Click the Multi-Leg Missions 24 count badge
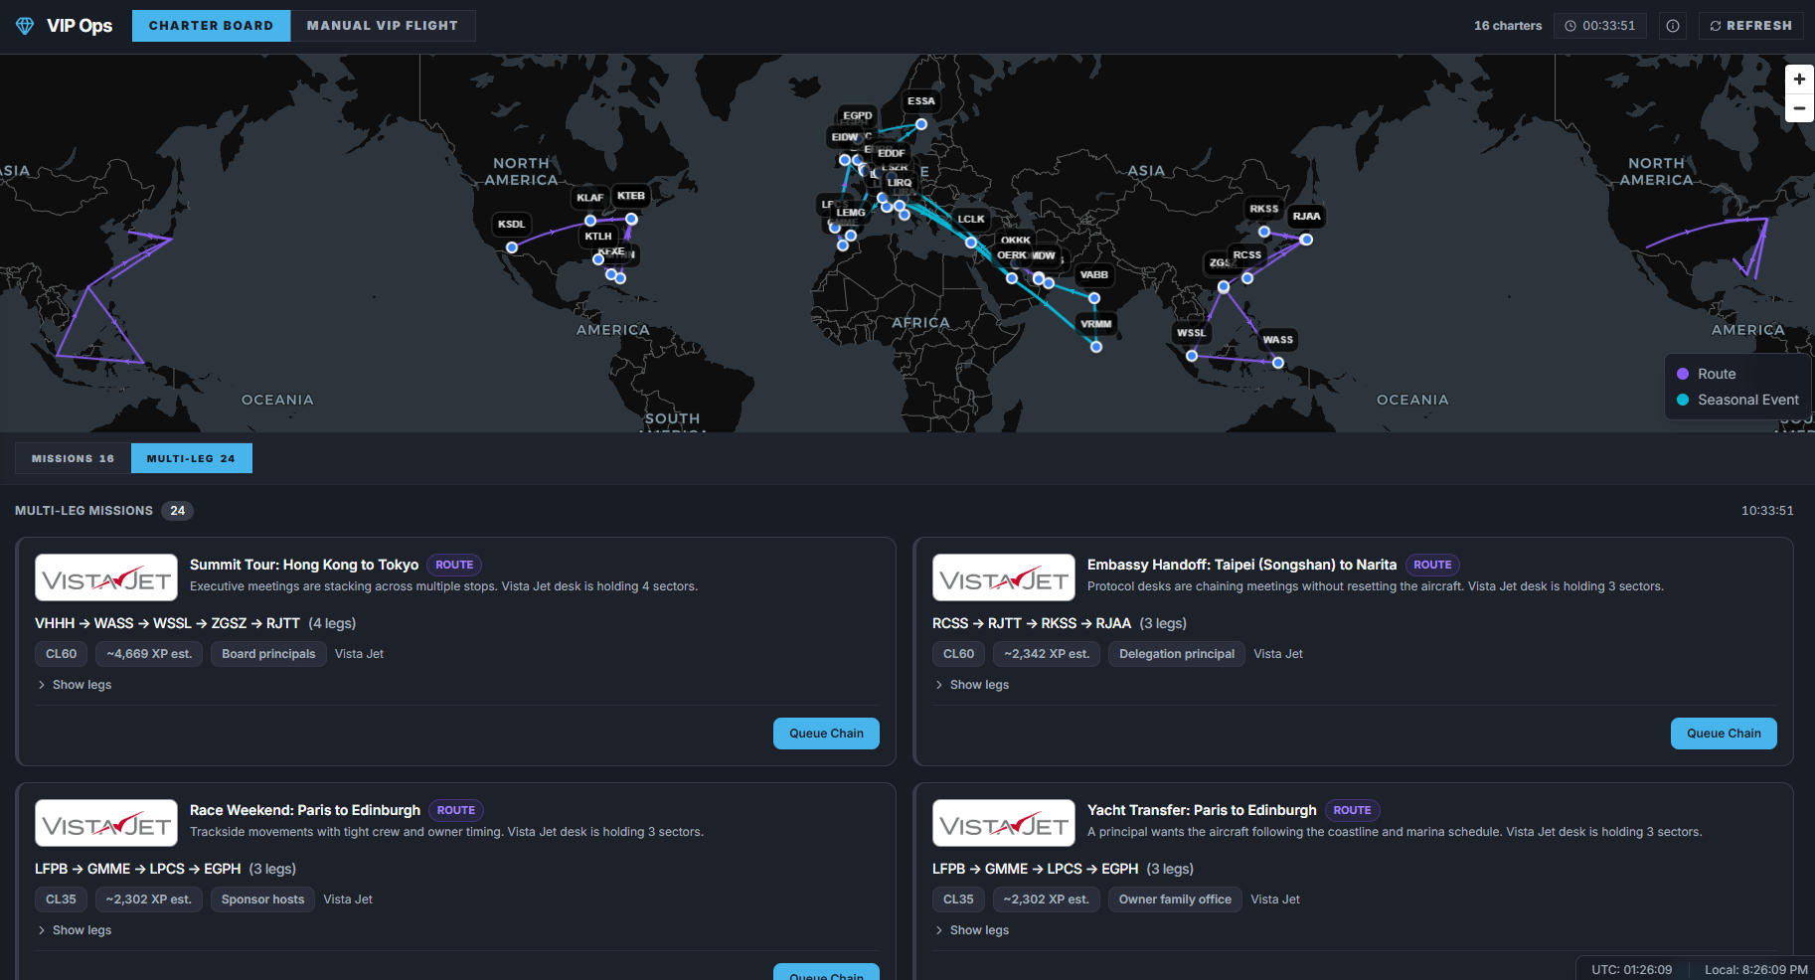 click(177, 511)
